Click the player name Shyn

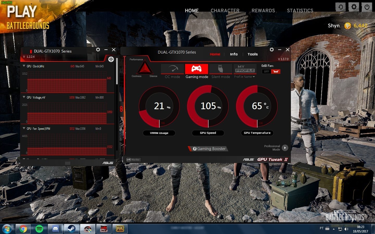(x=334, y=25)
